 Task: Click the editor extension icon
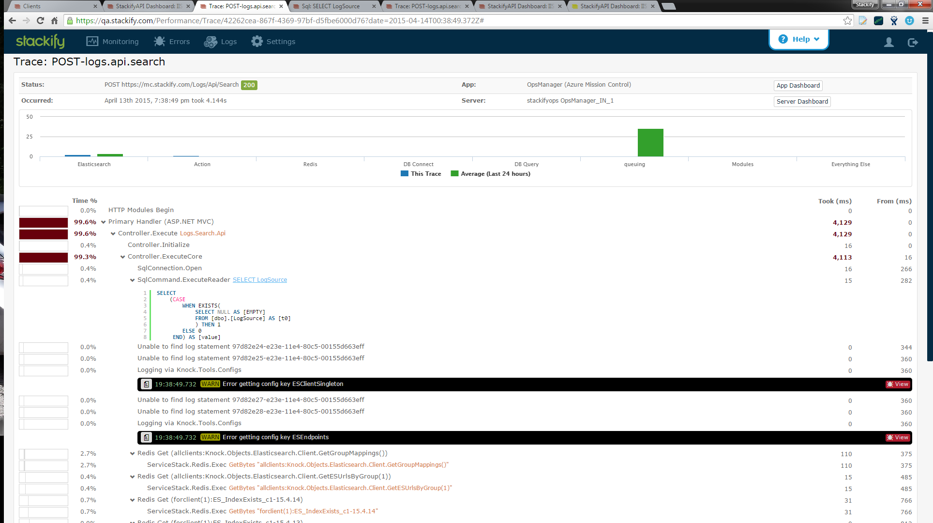(x=878, y=20)
